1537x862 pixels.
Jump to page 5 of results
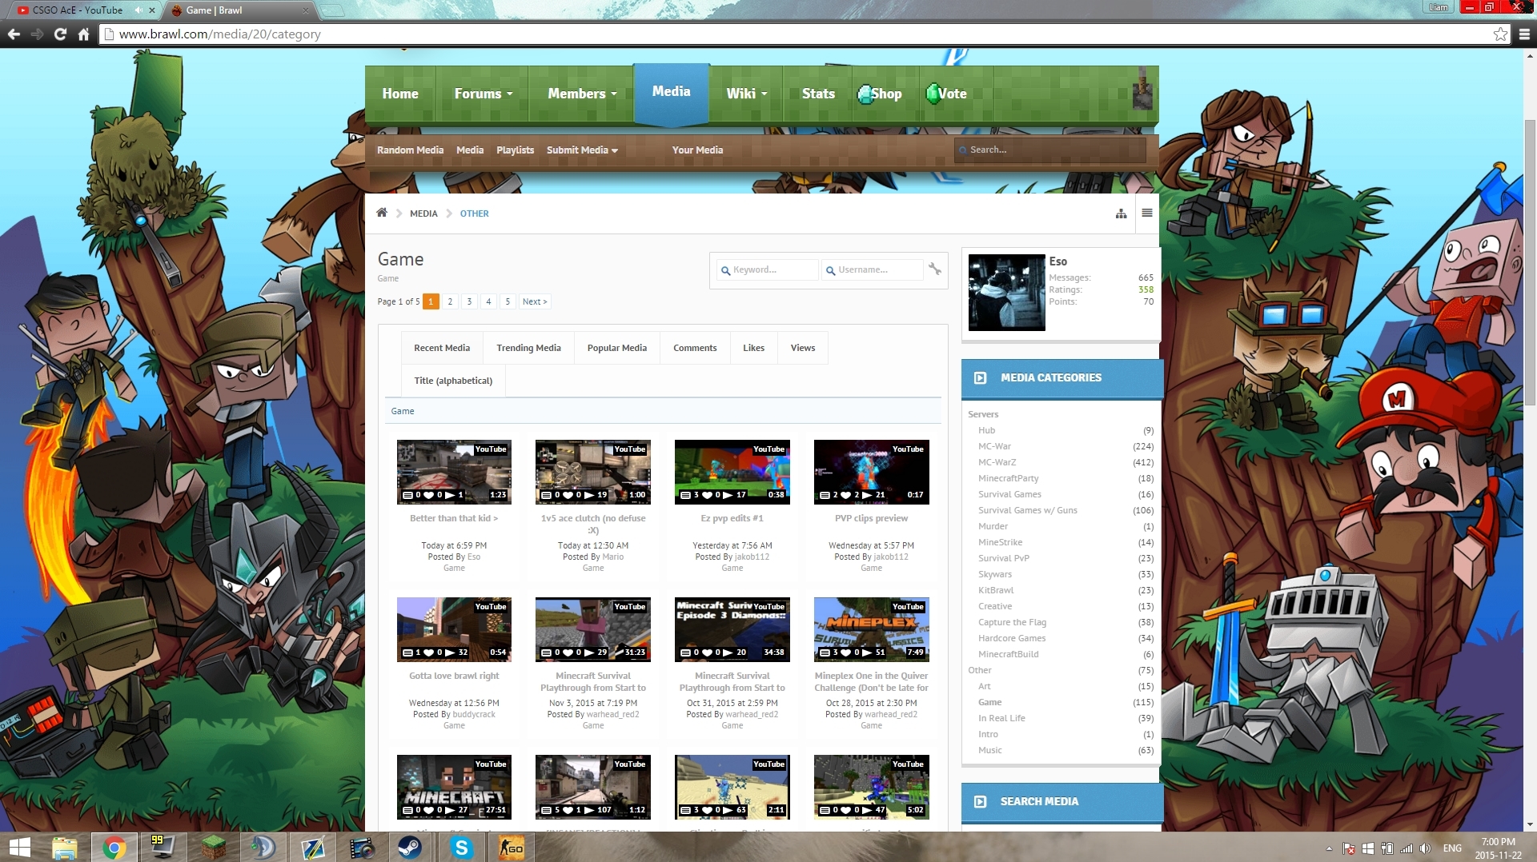(508, 301)
